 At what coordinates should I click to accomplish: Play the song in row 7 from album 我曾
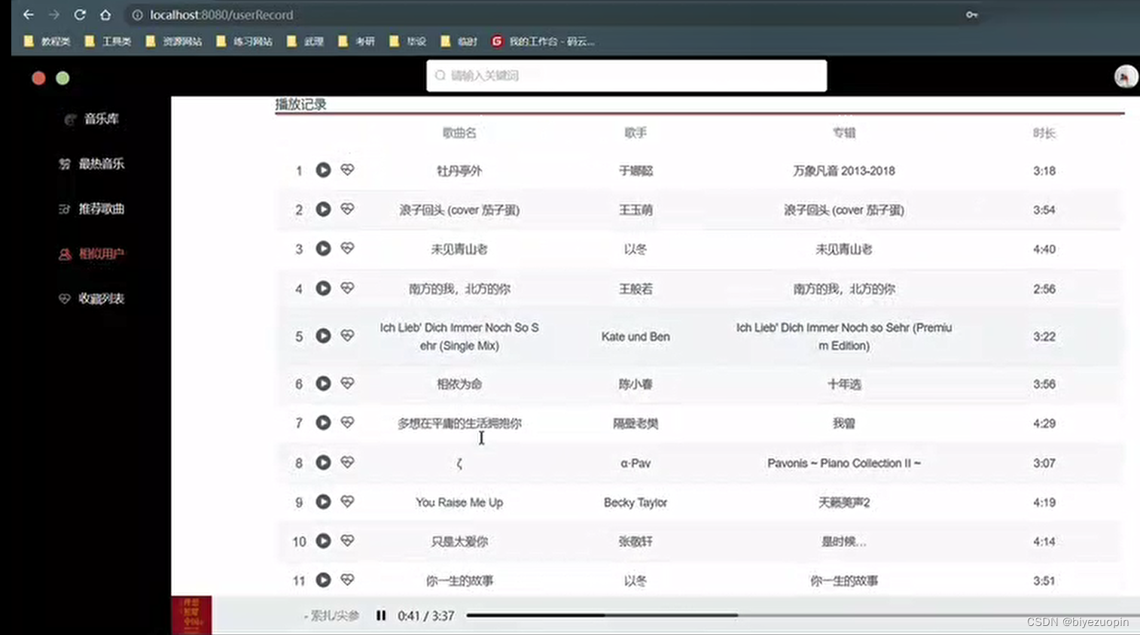323,423
